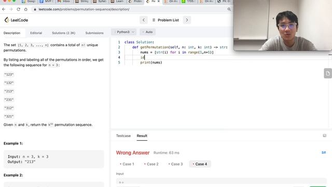Screen dimensions: 332x187
Task: Open the Editorial tab
Action: (x=36, y=33)
